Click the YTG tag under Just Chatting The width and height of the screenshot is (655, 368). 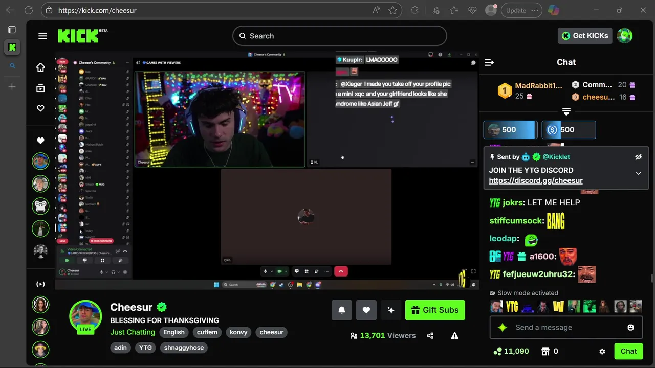[x=145, y=348]
